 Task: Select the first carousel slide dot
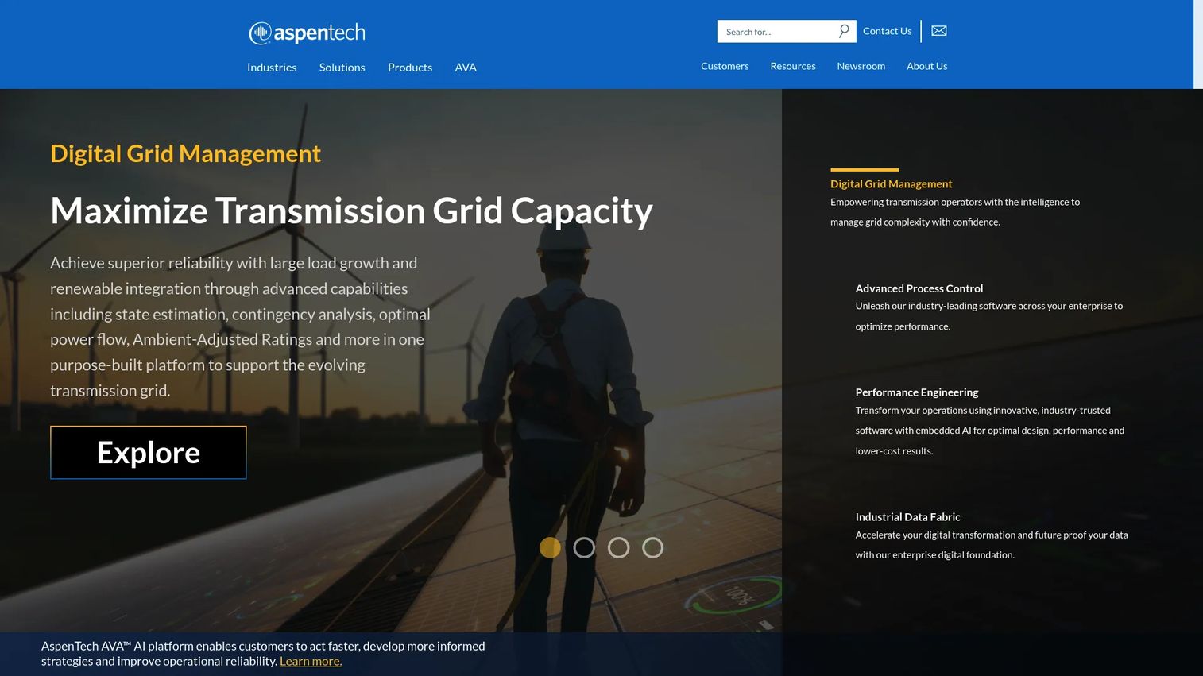(550, 547)
